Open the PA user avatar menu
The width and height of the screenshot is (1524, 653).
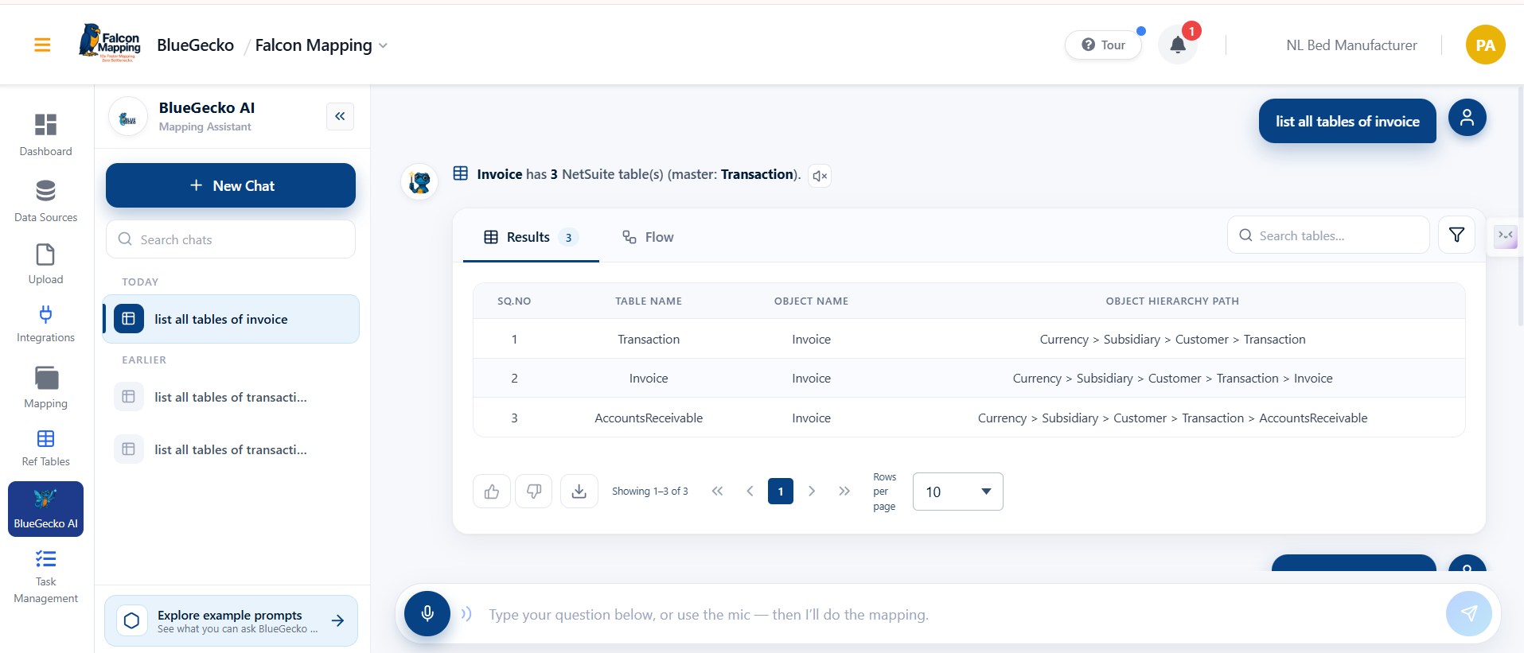[x=1485, y=45]
